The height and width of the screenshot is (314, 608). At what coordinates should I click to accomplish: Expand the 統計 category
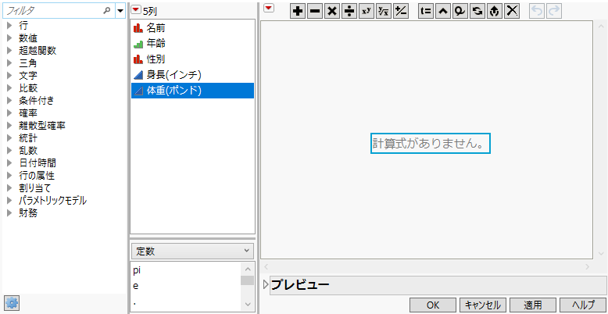9,138
